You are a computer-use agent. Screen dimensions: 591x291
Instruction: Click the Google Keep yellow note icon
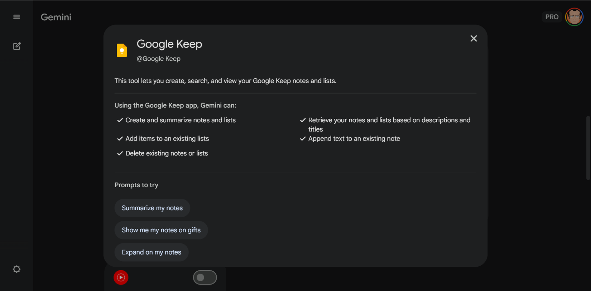(122, 50)
